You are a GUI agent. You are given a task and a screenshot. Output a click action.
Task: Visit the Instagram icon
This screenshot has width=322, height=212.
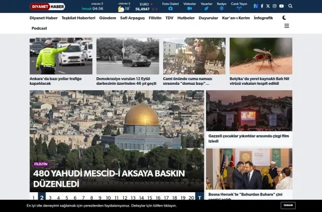click(275, 6)
